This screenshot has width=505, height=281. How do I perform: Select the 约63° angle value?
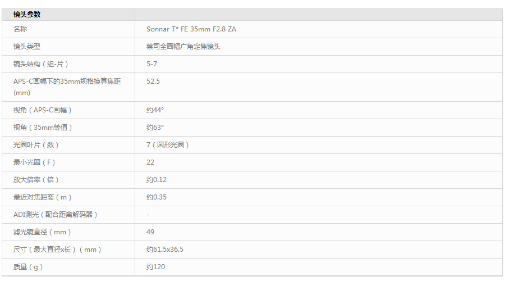coord(155,128)
